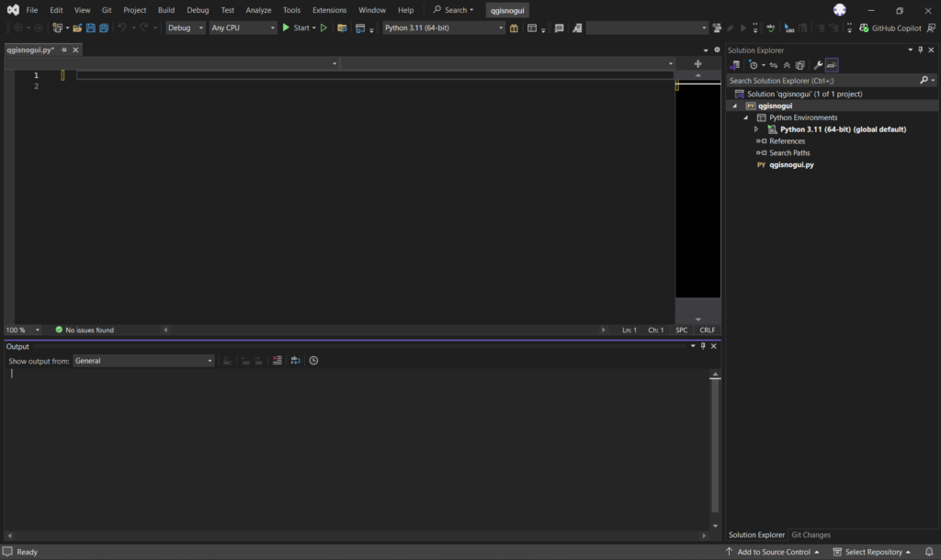Toggle word wrap in Output window
The height and width of the screenshot is (560, 941).
click(x=295, y=361)
